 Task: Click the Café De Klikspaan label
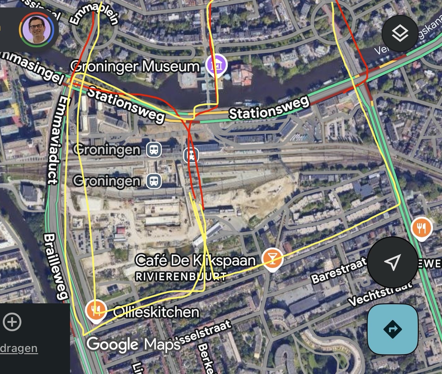pos(195,260)
